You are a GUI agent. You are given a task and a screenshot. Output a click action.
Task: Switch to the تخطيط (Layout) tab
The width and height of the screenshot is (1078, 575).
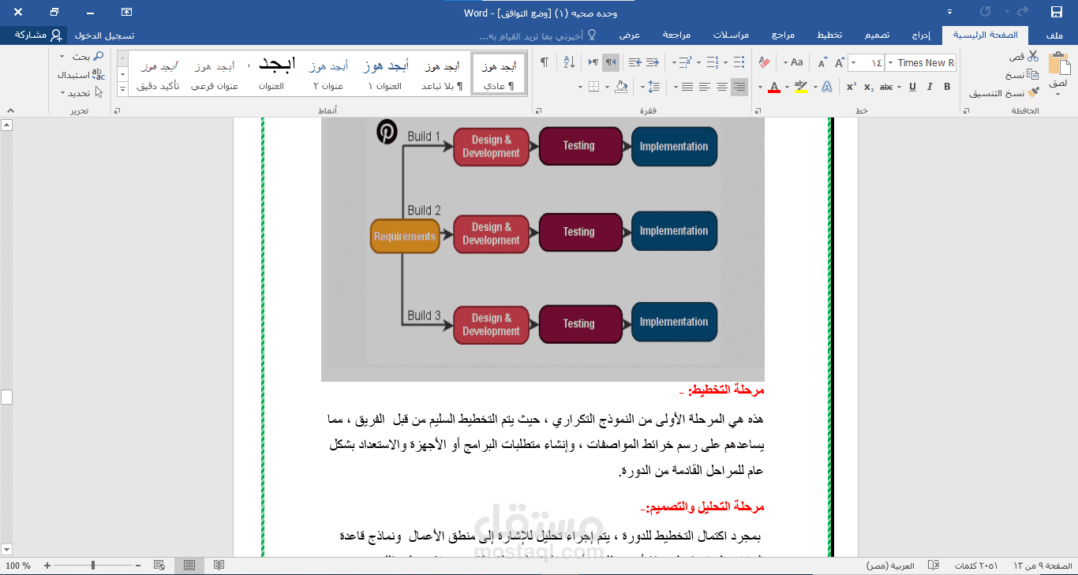click(x=829, y=35)
